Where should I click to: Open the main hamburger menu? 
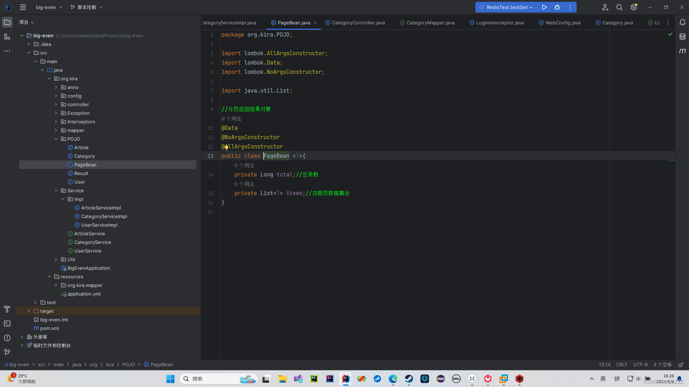pyautogui.click(x=23, y=7)
